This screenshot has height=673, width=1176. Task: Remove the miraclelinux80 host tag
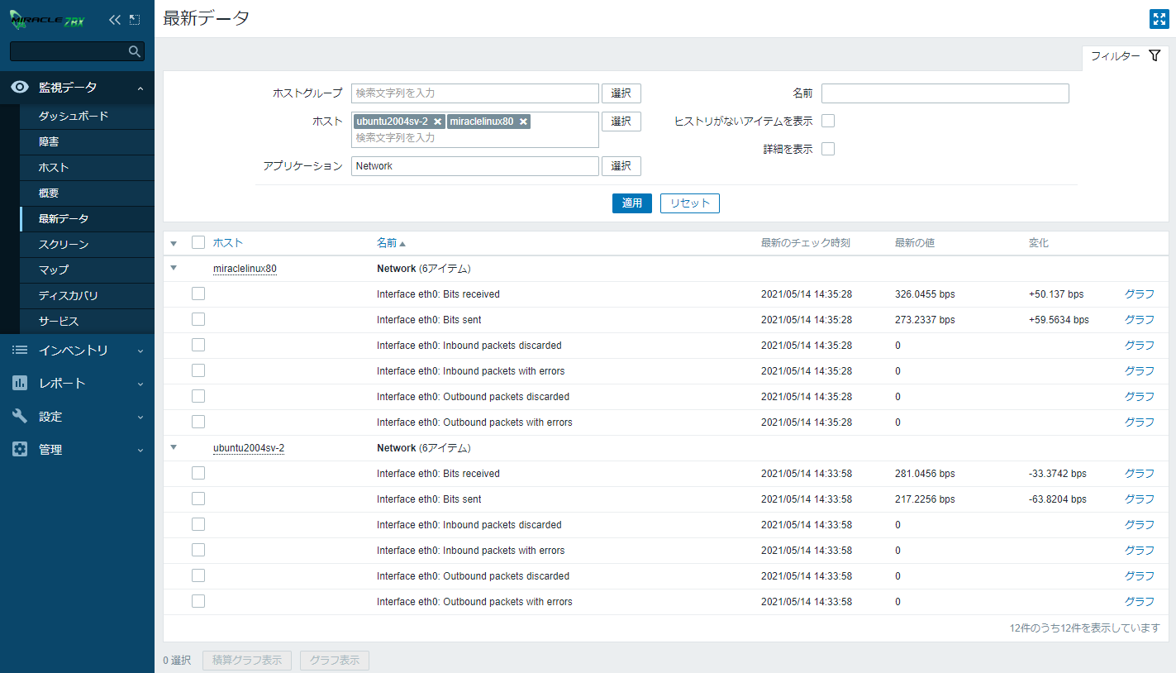[x=523, y=122]
